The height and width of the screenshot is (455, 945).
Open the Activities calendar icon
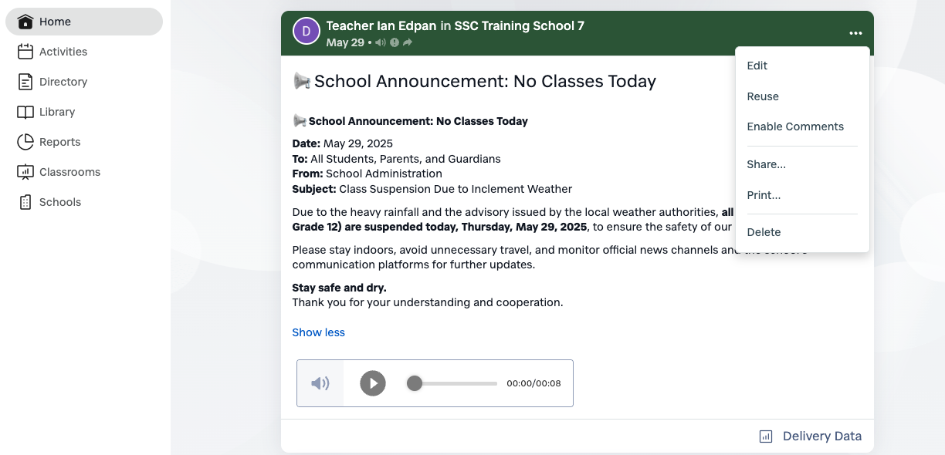tap(25, 52)
